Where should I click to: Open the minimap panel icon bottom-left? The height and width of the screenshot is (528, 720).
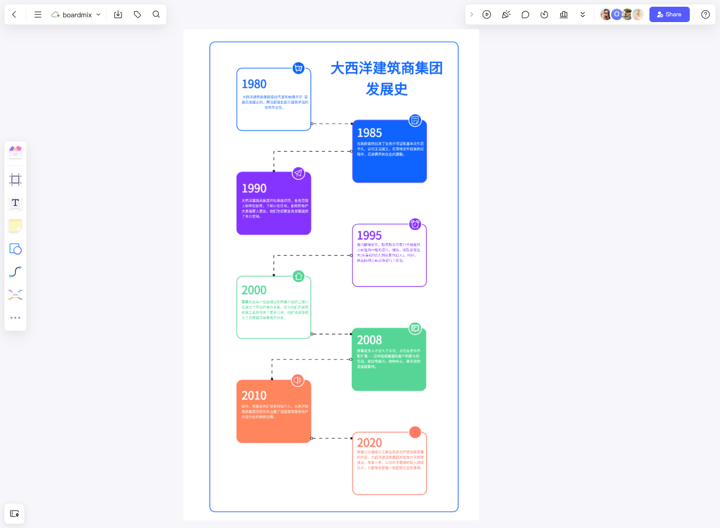point(14,514)
